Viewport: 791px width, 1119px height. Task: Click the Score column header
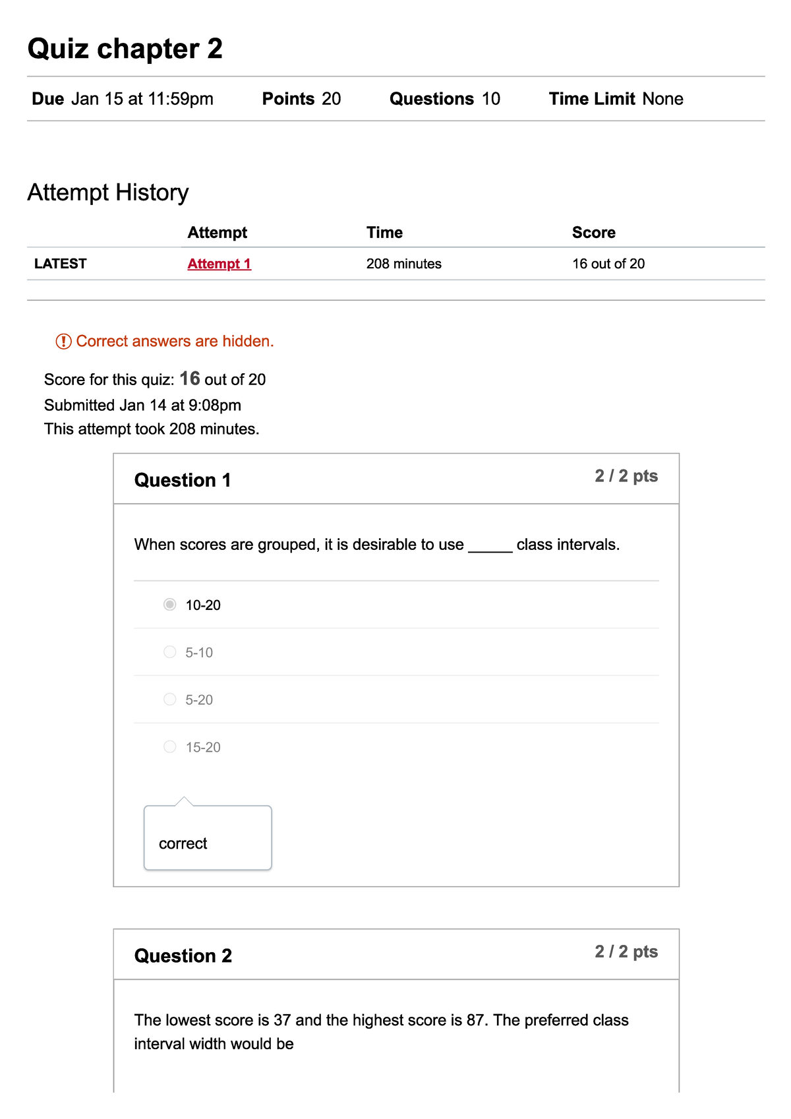pos(593,233)
